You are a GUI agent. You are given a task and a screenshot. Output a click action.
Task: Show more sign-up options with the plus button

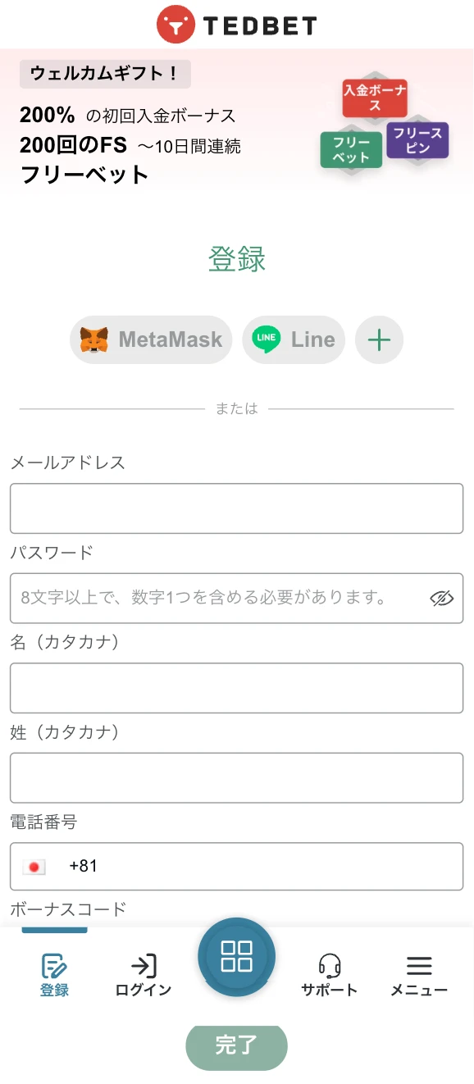(379, 339)
